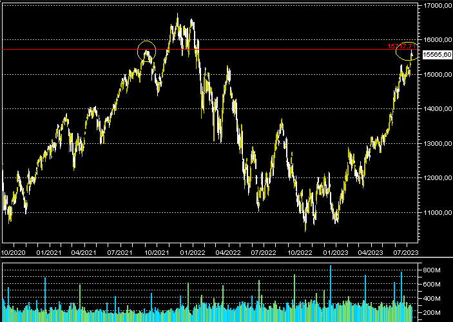This screenshot has height=322, width=453.
Task: Click the 11000,00 price axis label
Action: (438, 213)
